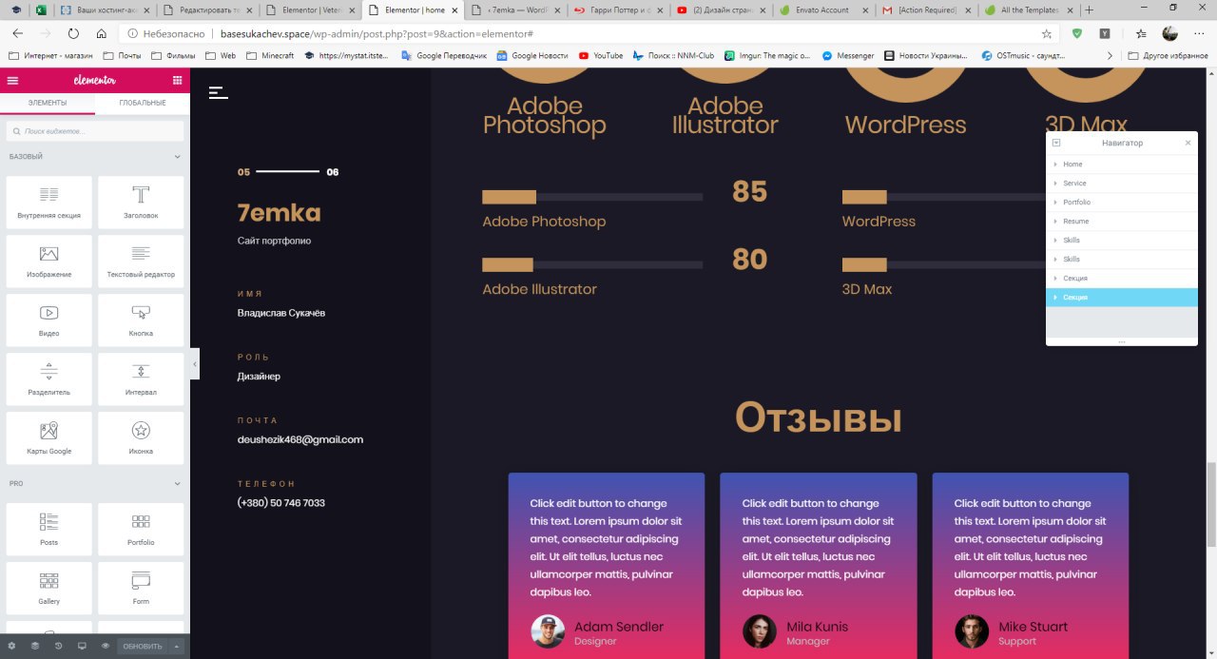
Task: Expand Resume section in Navigator
Action: tap(1055, 222)
